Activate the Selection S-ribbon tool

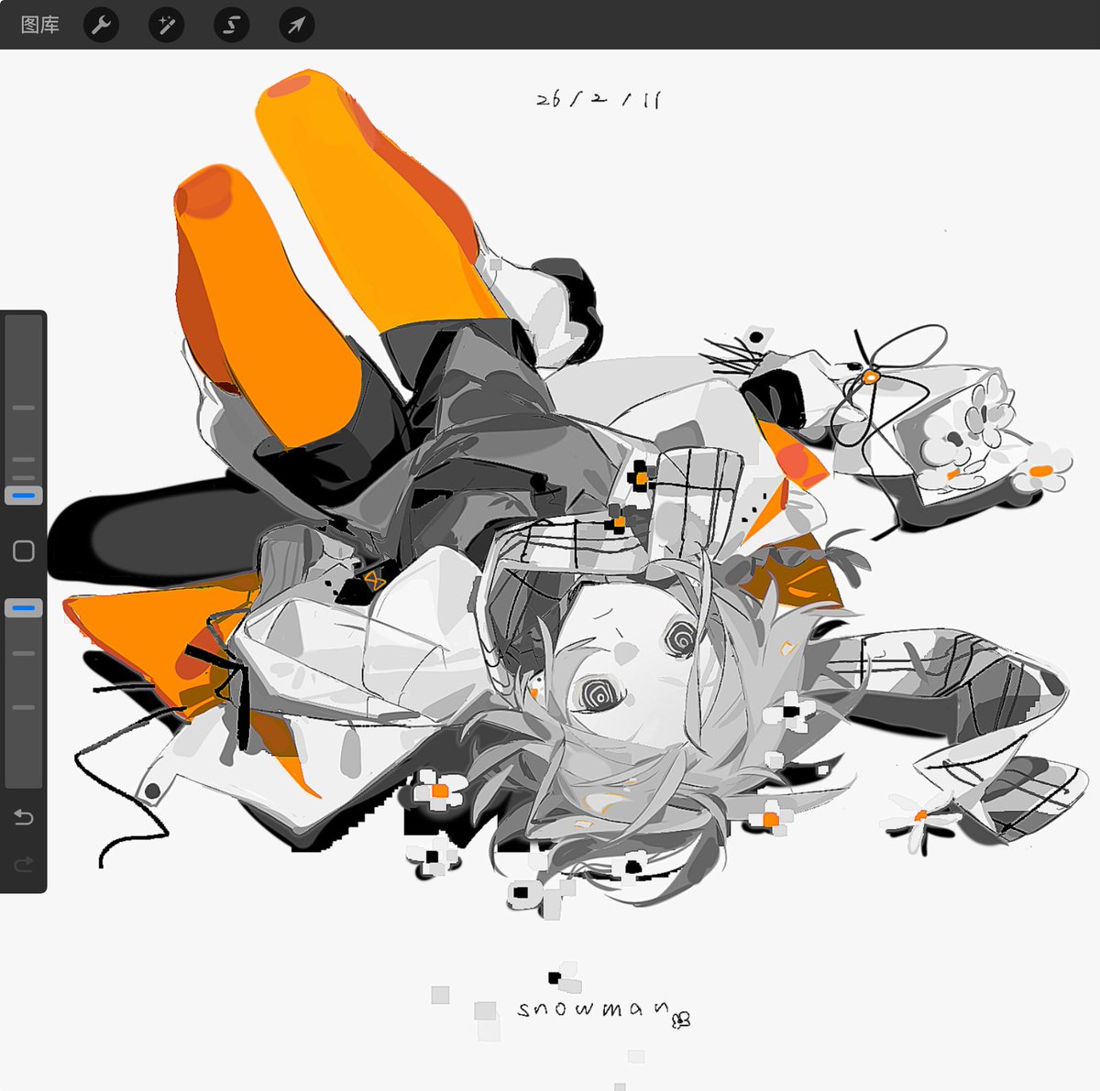[x=231, y=25]
